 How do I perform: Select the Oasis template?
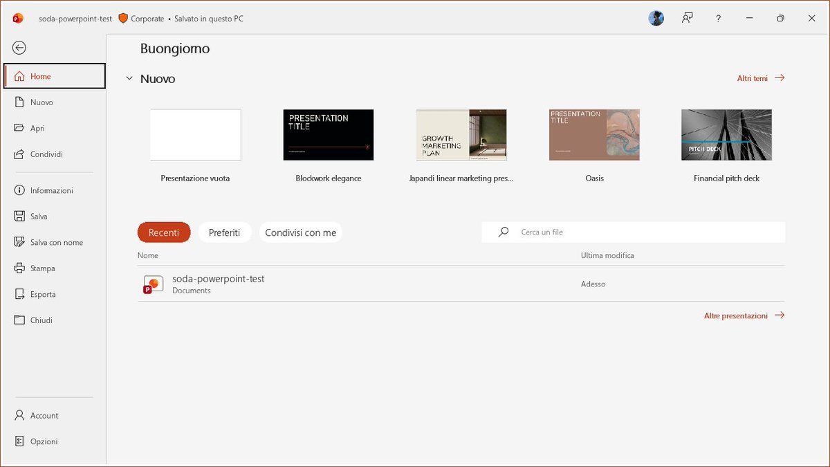(x=594, y=146)
